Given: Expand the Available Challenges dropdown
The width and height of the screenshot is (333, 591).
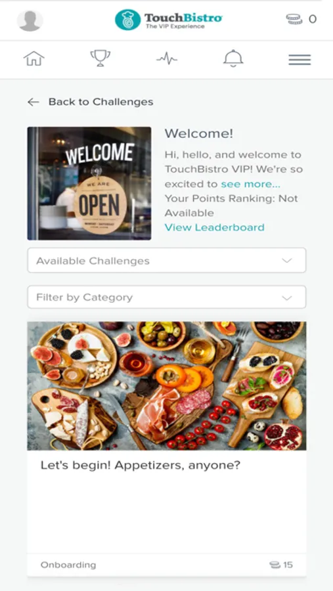Looking at the screenshot, I should pos(167,261).
